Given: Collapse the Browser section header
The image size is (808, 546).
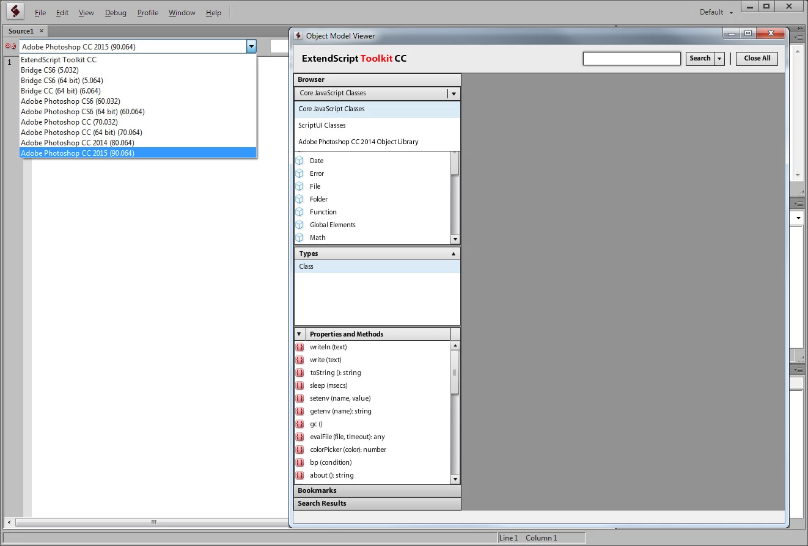Looking at the screenshot, I should (377, 79).
